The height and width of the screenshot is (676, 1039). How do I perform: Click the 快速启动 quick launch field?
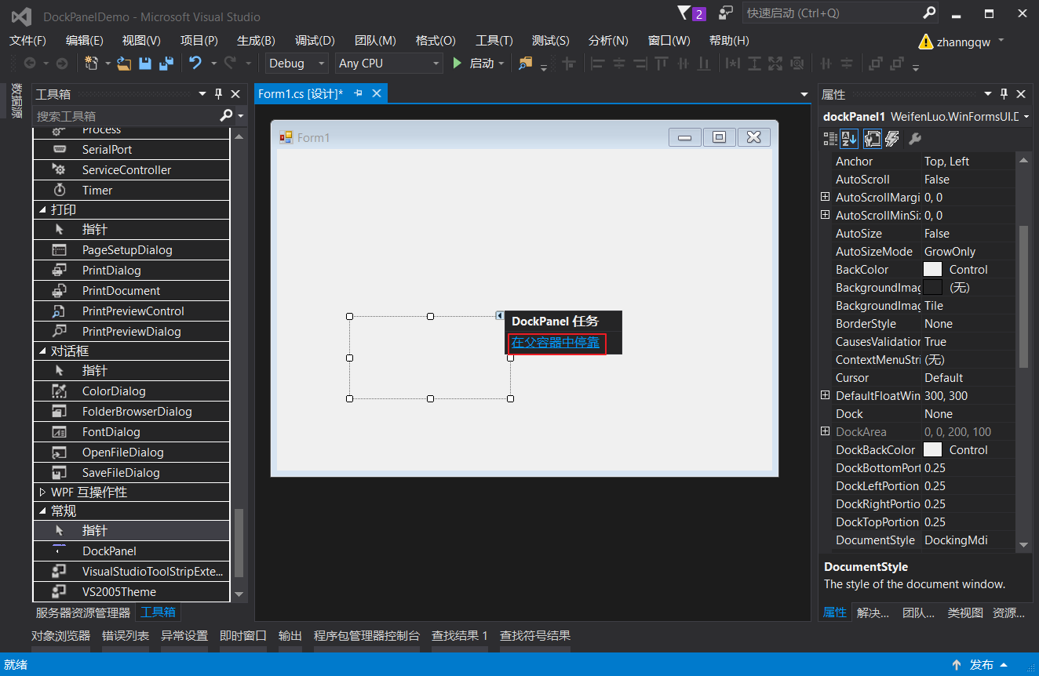830,13
